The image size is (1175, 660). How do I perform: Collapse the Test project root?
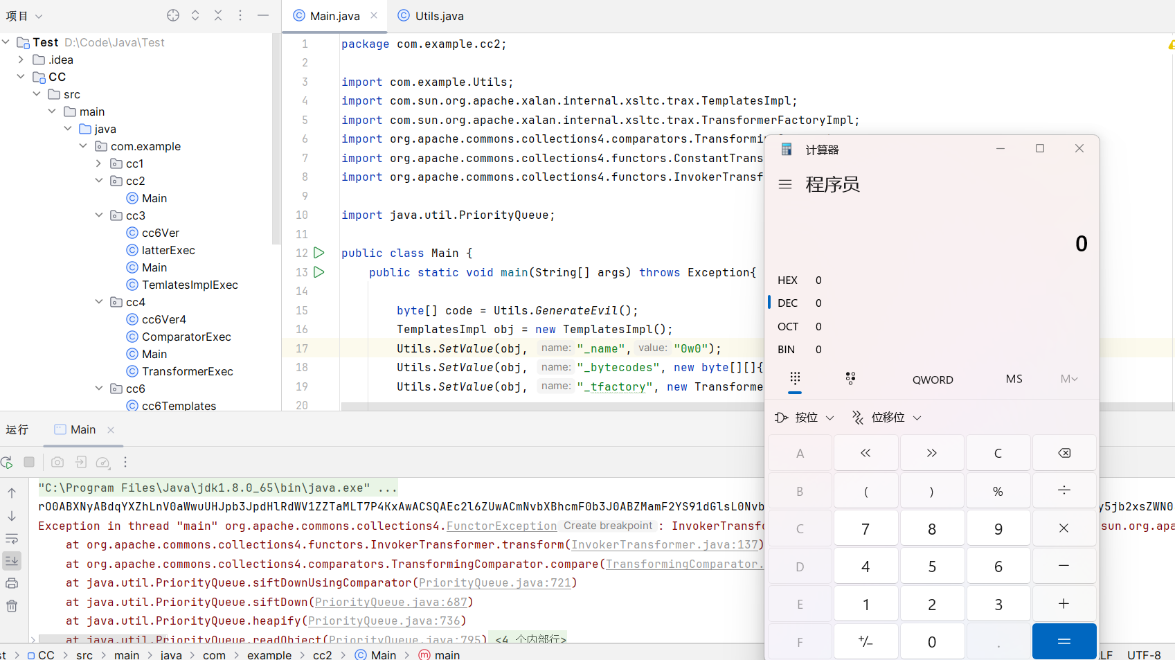[x=6, y=42]
